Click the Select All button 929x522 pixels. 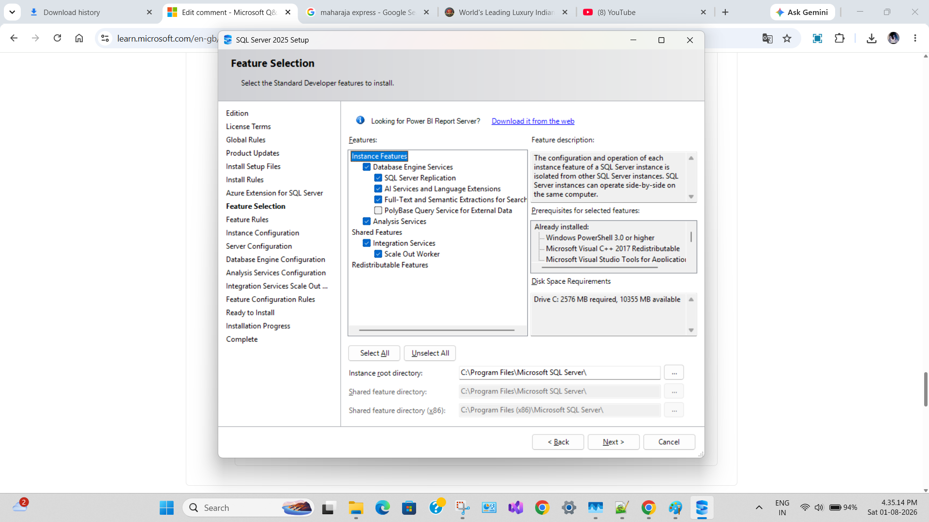[x=375, y=353]
